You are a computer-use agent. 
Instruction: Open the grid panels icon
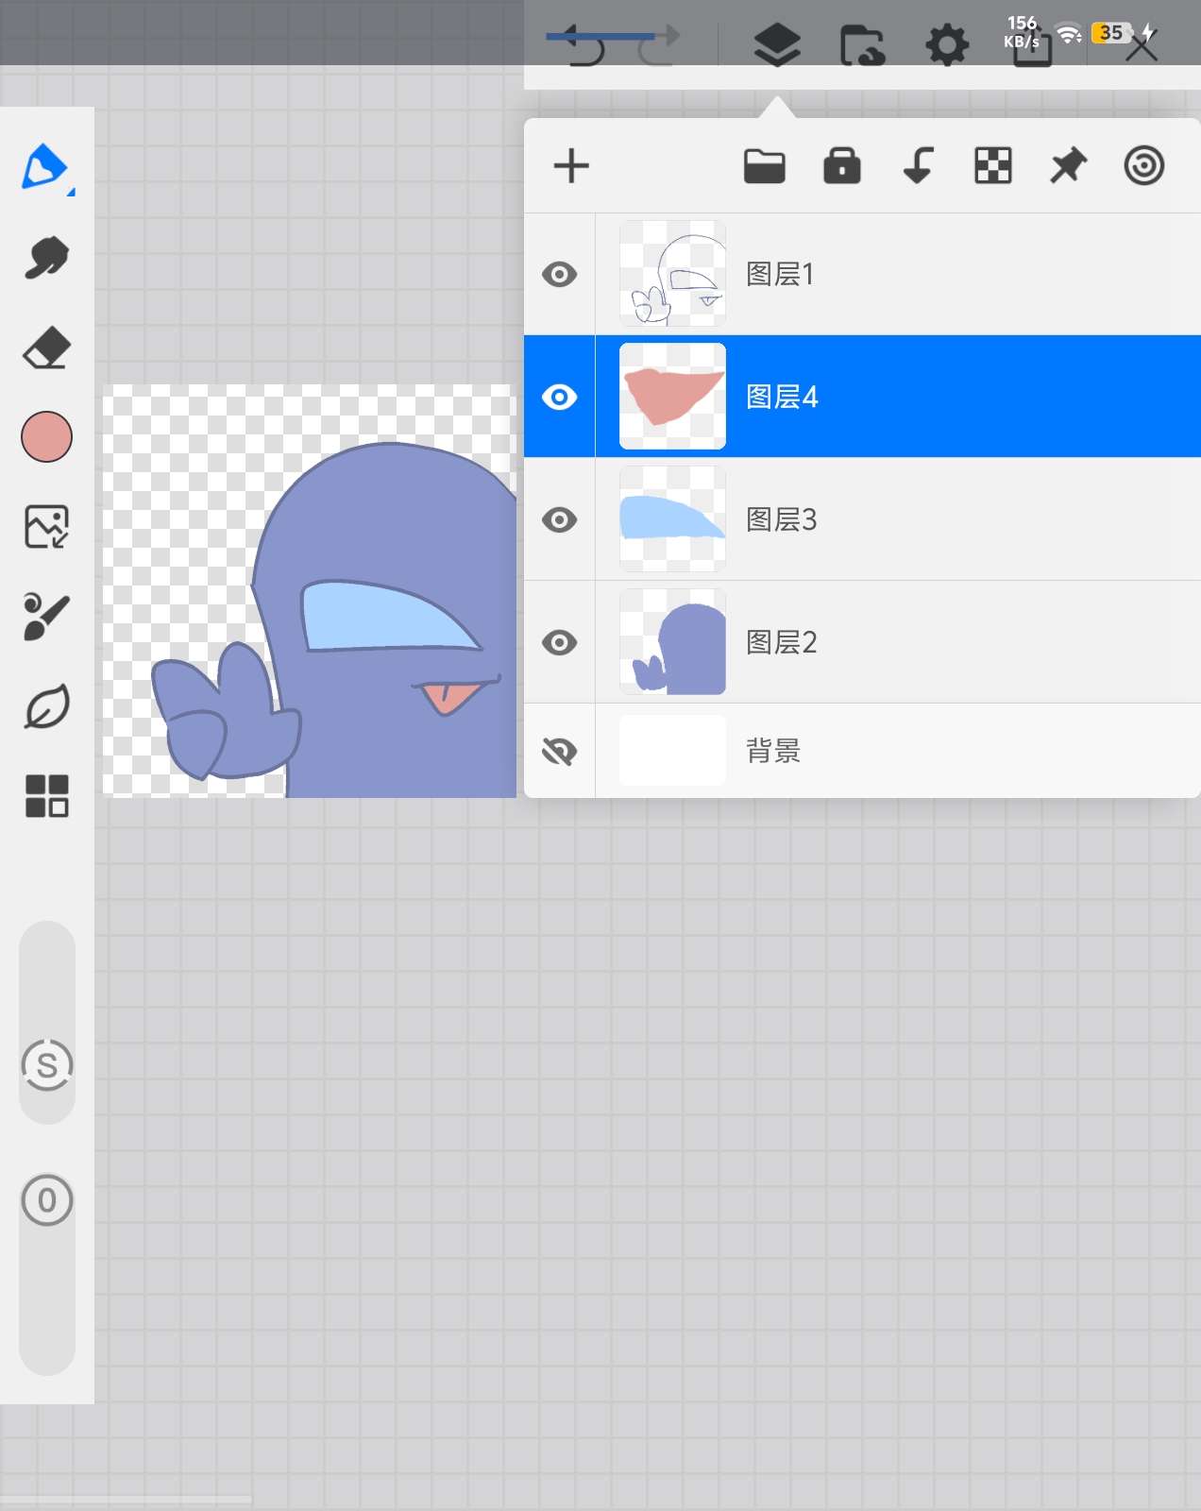(46, 796)
